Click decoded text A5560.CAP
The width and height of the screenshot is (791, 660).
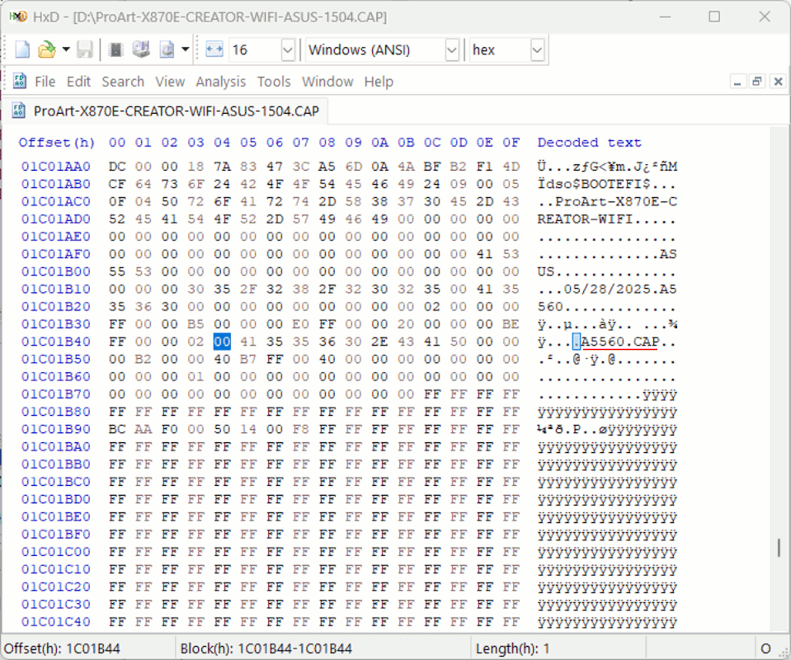tap(620, 342)
